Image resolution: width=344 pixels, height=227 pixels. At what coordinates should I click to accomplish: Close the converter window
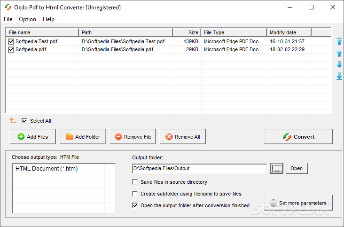(x=333, y=7)
